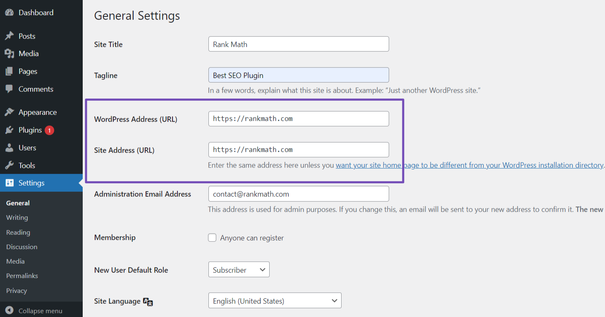Click the Appearance paintbrush icon
The height and width of the screenshot is (317, 605).
(9, 112)
